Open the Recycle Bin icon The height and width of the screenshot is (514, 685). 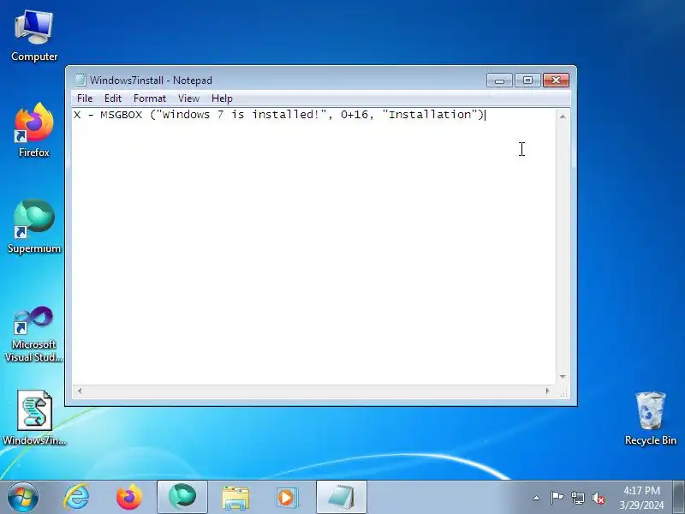[x=651, y=418]
